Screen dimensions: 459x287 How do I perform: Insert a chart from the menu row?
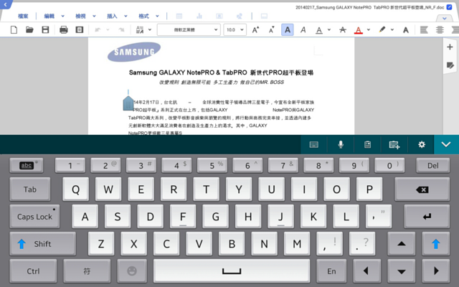pyautogui.click(x=199, y=16)
